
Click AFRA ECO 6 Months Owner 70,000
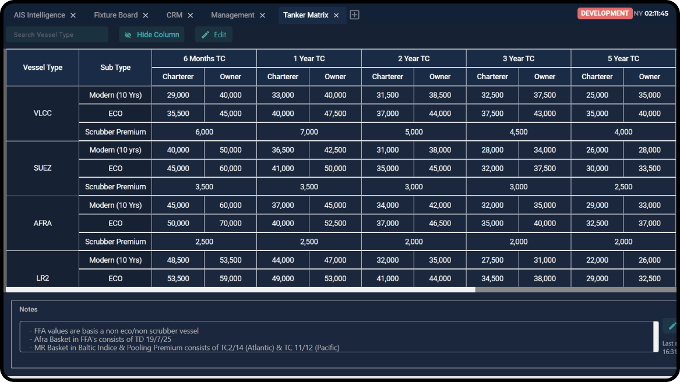coord(230,223)
